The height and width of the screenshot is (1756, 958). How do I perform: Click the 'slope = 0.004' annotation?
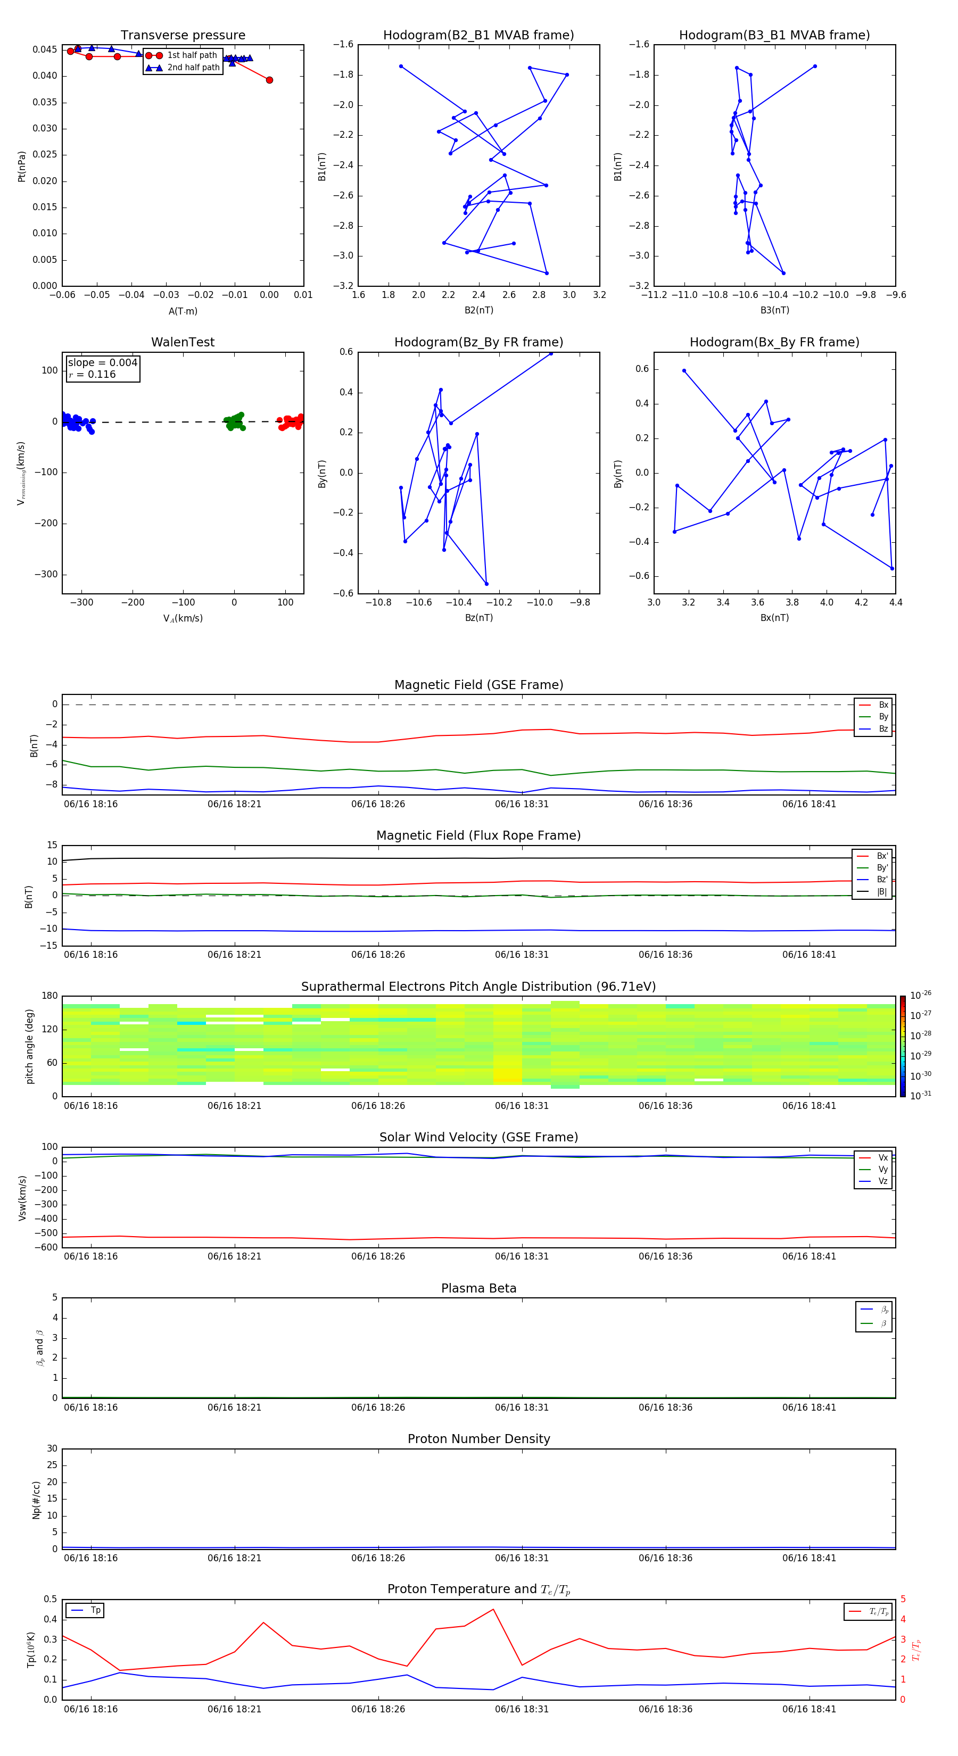pos(103,363)
